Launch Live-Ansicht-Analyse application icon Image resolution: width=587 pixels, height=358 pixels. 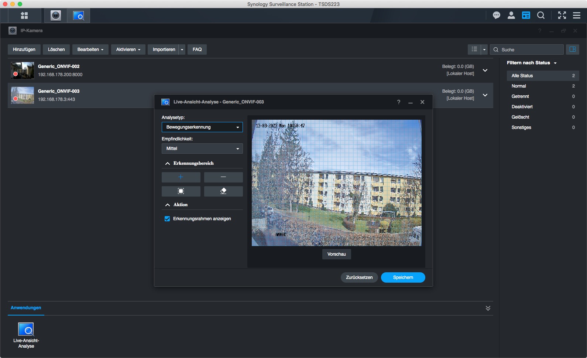(x=26, y=330)
